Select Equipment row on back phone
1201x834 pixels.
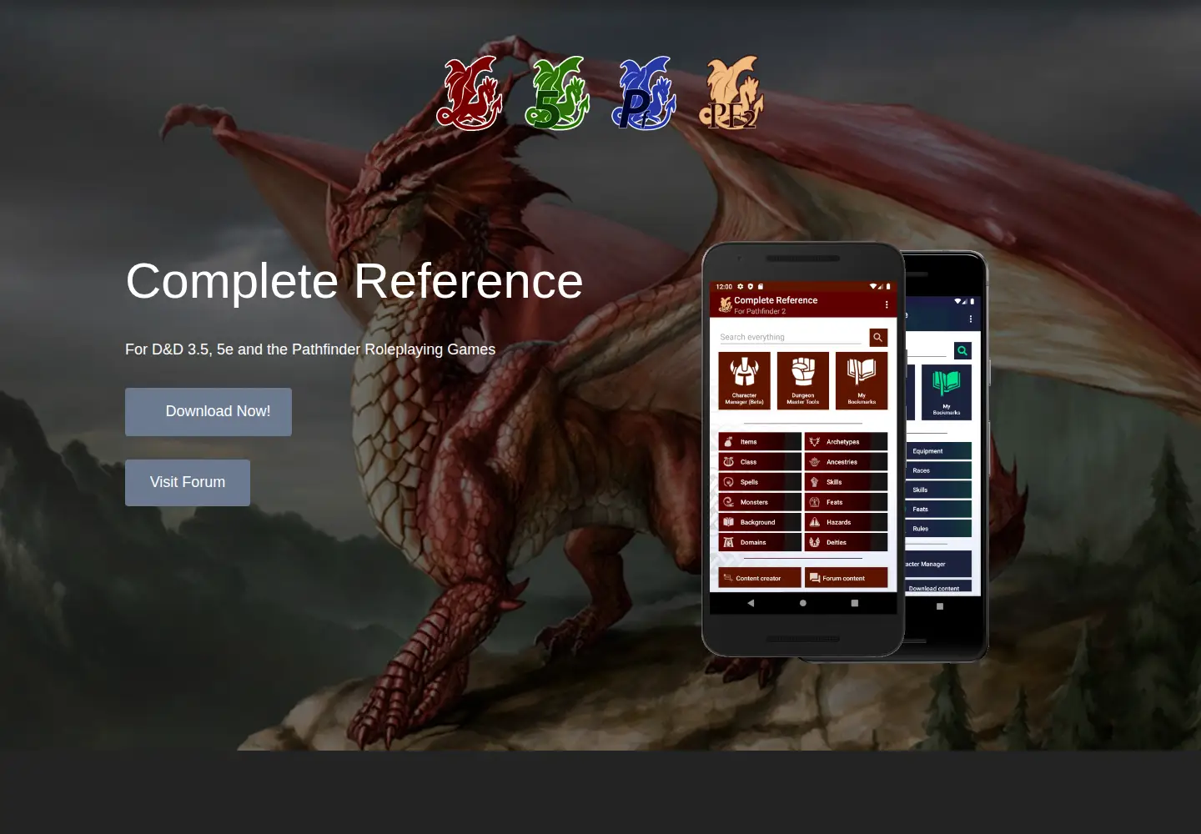(x=938, y=451)
